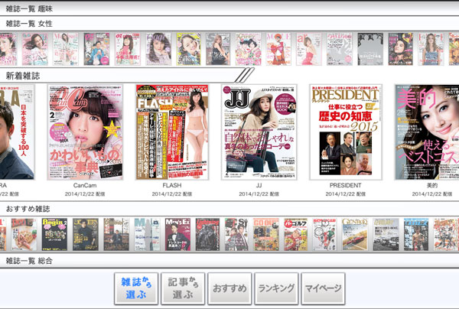459x309 pixels.
Task: Open the CanCam magazine cover
Action: 85,132
